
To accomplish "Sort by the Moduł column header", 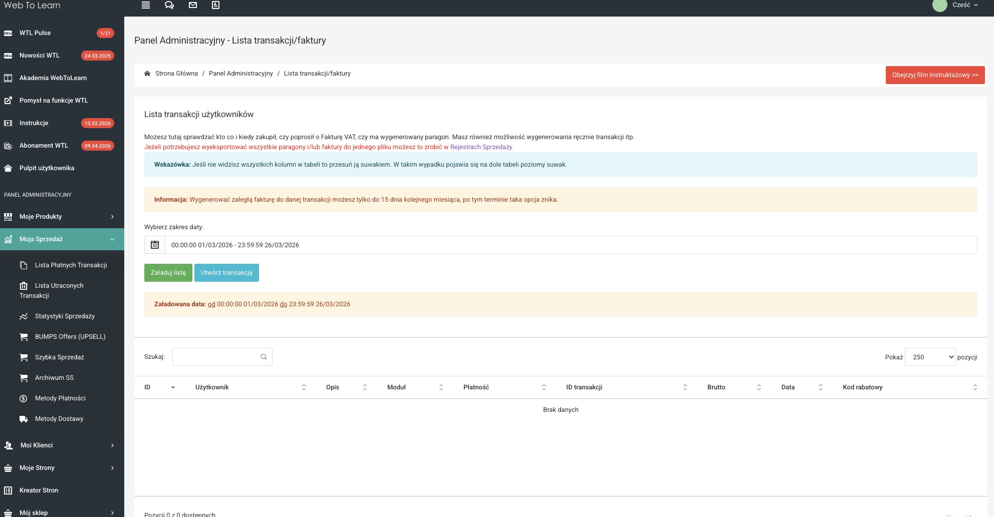I will click(x=415, y=387).
